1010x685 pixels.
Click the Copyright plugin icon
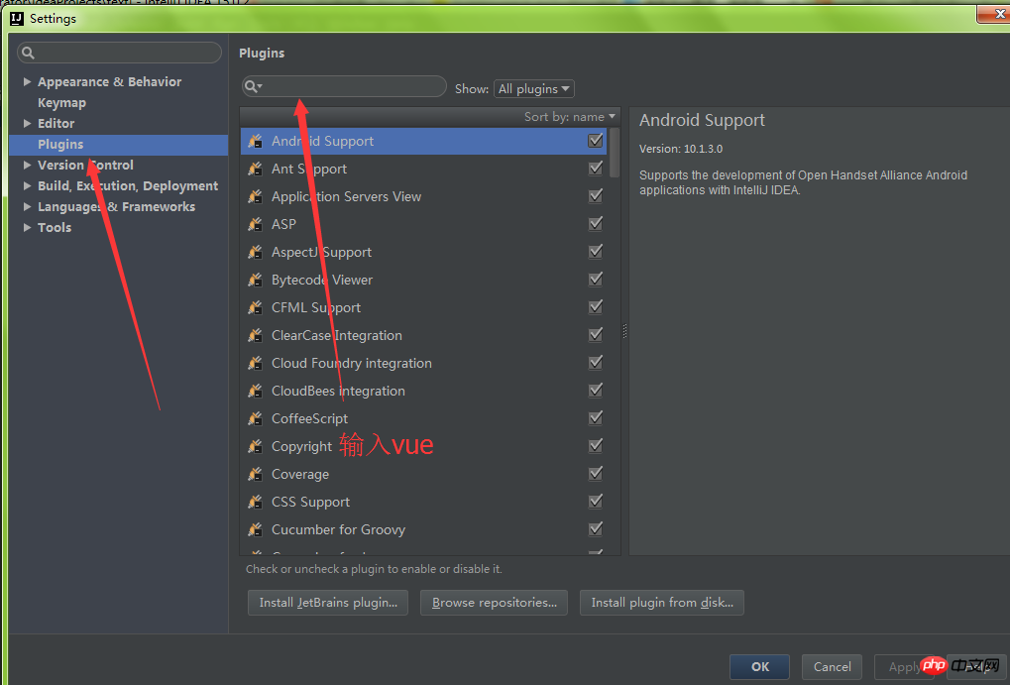click(x=255, y=446)
